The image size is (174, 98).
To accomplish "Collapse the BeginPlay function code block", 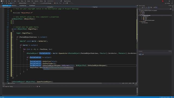I will (12, 29).
